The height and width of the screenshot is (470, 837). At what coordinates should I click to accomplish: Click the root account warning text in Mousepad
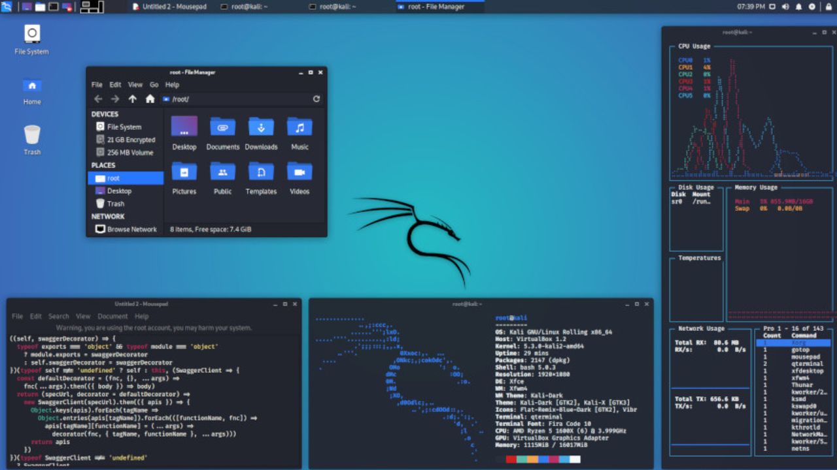click(154, 328)
